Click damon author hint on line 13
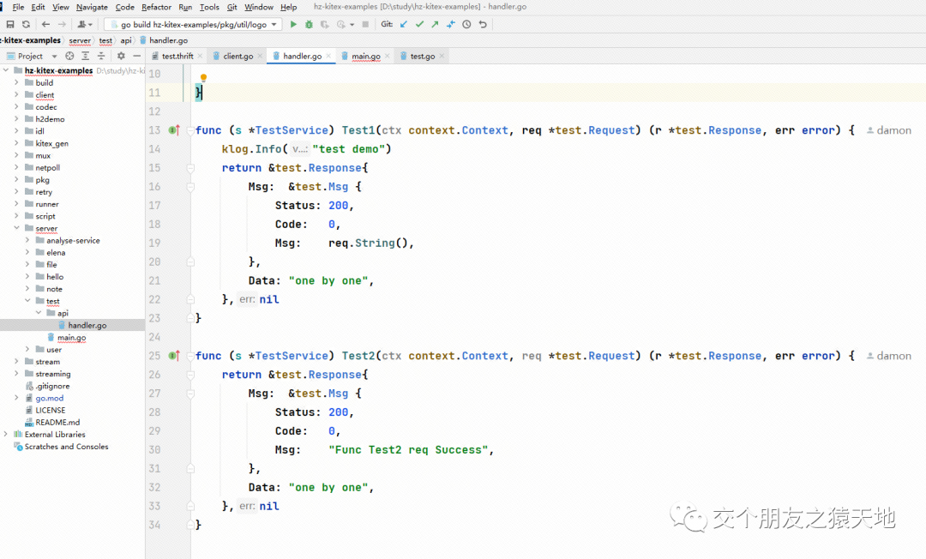 (x=889, y=129)
